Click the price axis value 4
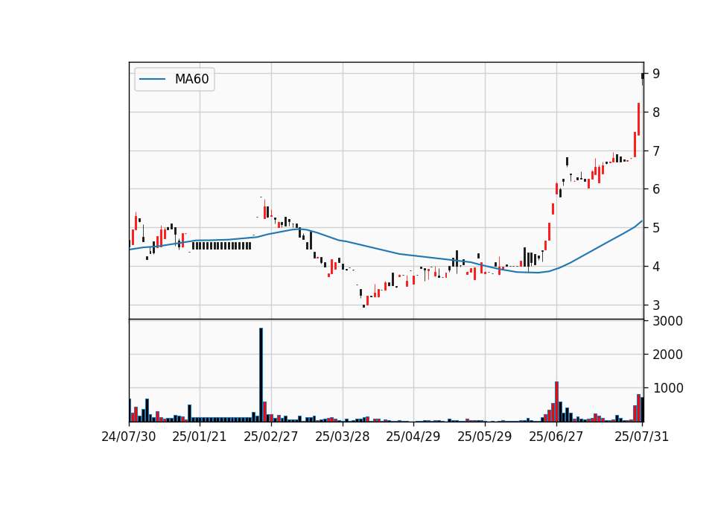 click(x=656, y=267)
